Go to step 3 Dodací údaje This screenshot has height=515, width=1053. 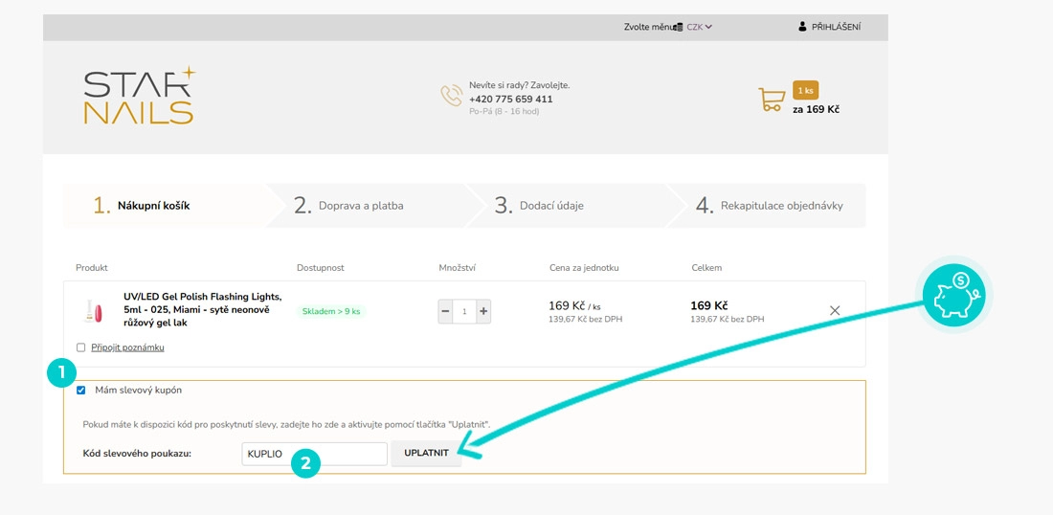click(567, 206)
